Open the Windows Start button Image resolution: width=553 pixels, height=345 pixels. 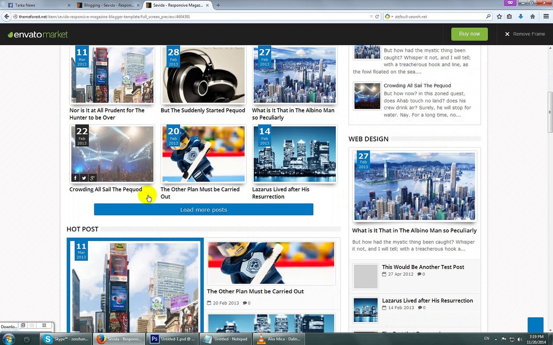[9, 339]
